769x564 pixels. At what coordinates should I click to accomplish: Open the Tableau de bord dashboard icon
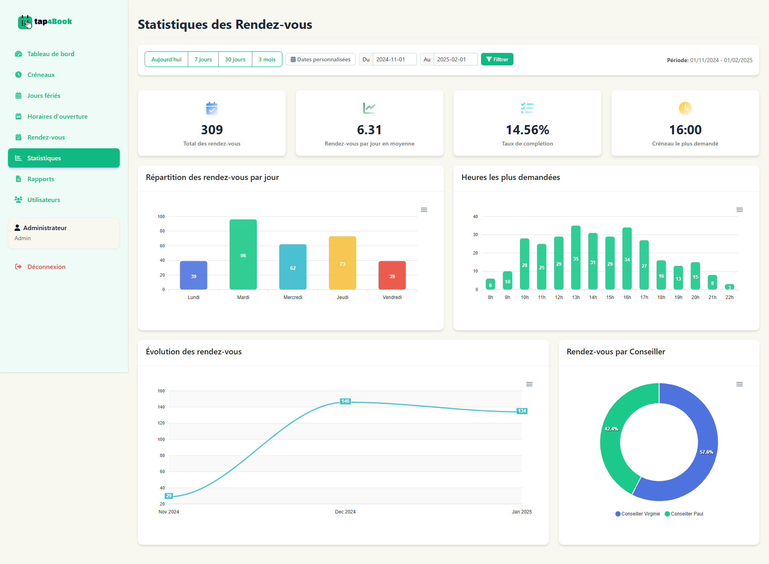coord(19,54)
